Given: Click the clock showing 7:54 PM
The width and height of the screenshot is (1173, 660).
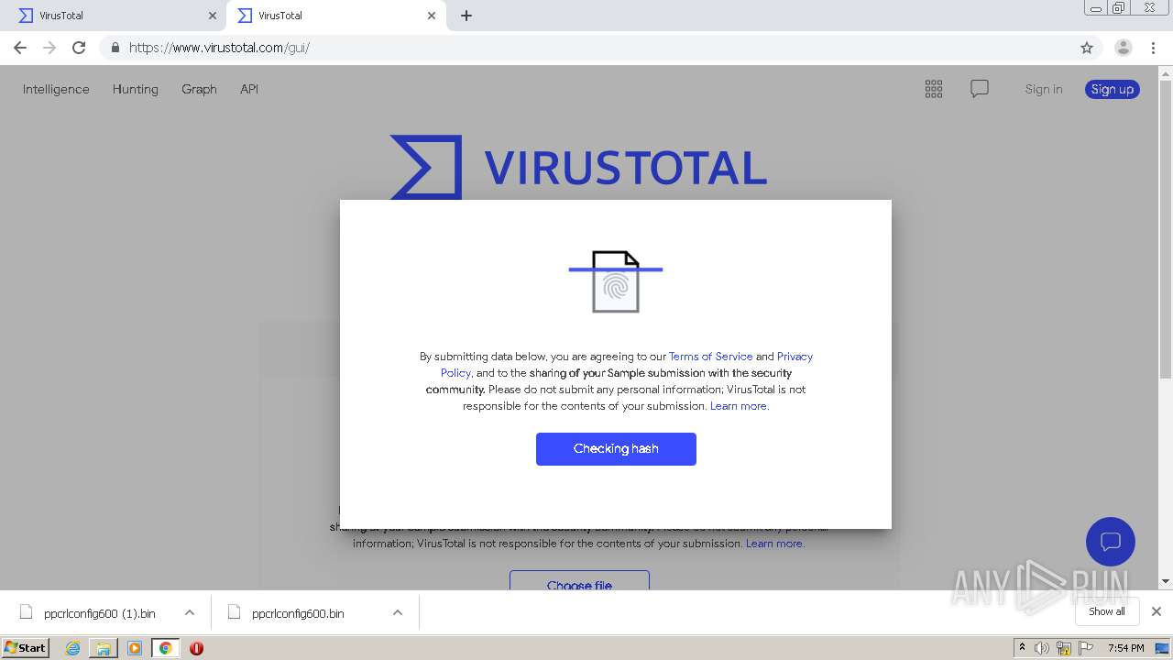Looking at the screenshot, I should pyautogui.click(x=1125, y=648).
